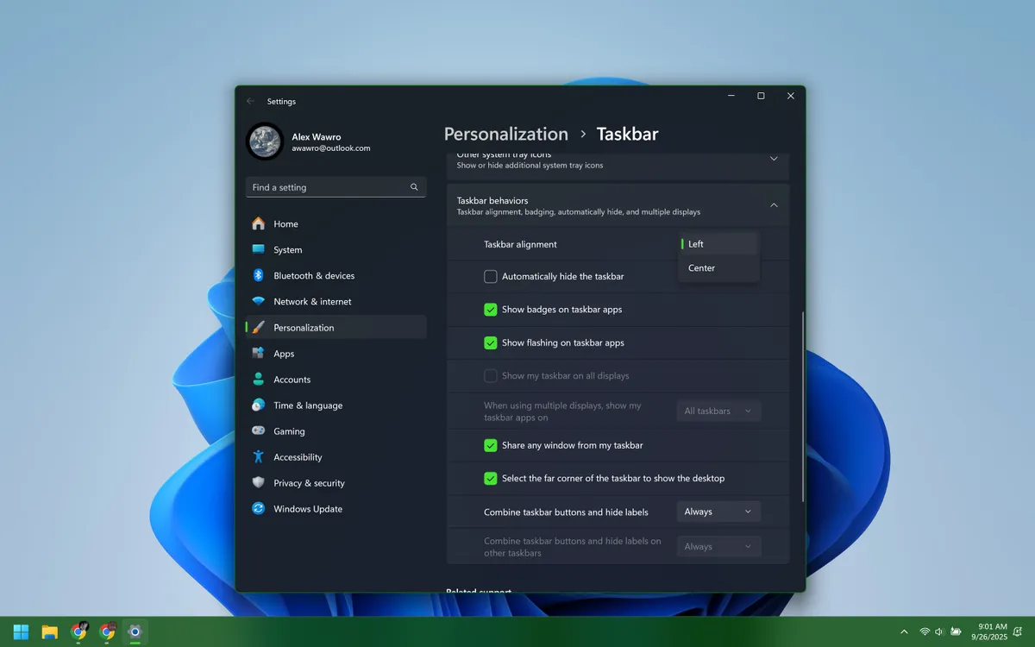
Task: Disable Show flashing on taskbar apps
Action: pos(491,342)
